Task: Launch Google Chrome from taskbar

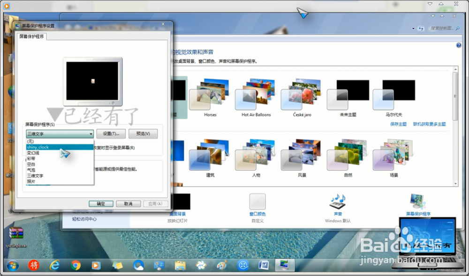Action: point(76,265)
